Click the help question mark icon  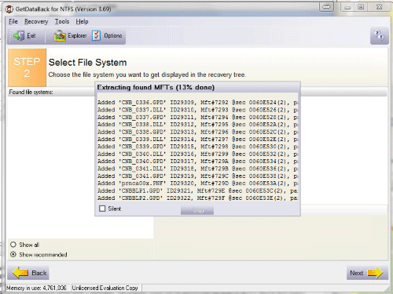click(x=379, y=35)
